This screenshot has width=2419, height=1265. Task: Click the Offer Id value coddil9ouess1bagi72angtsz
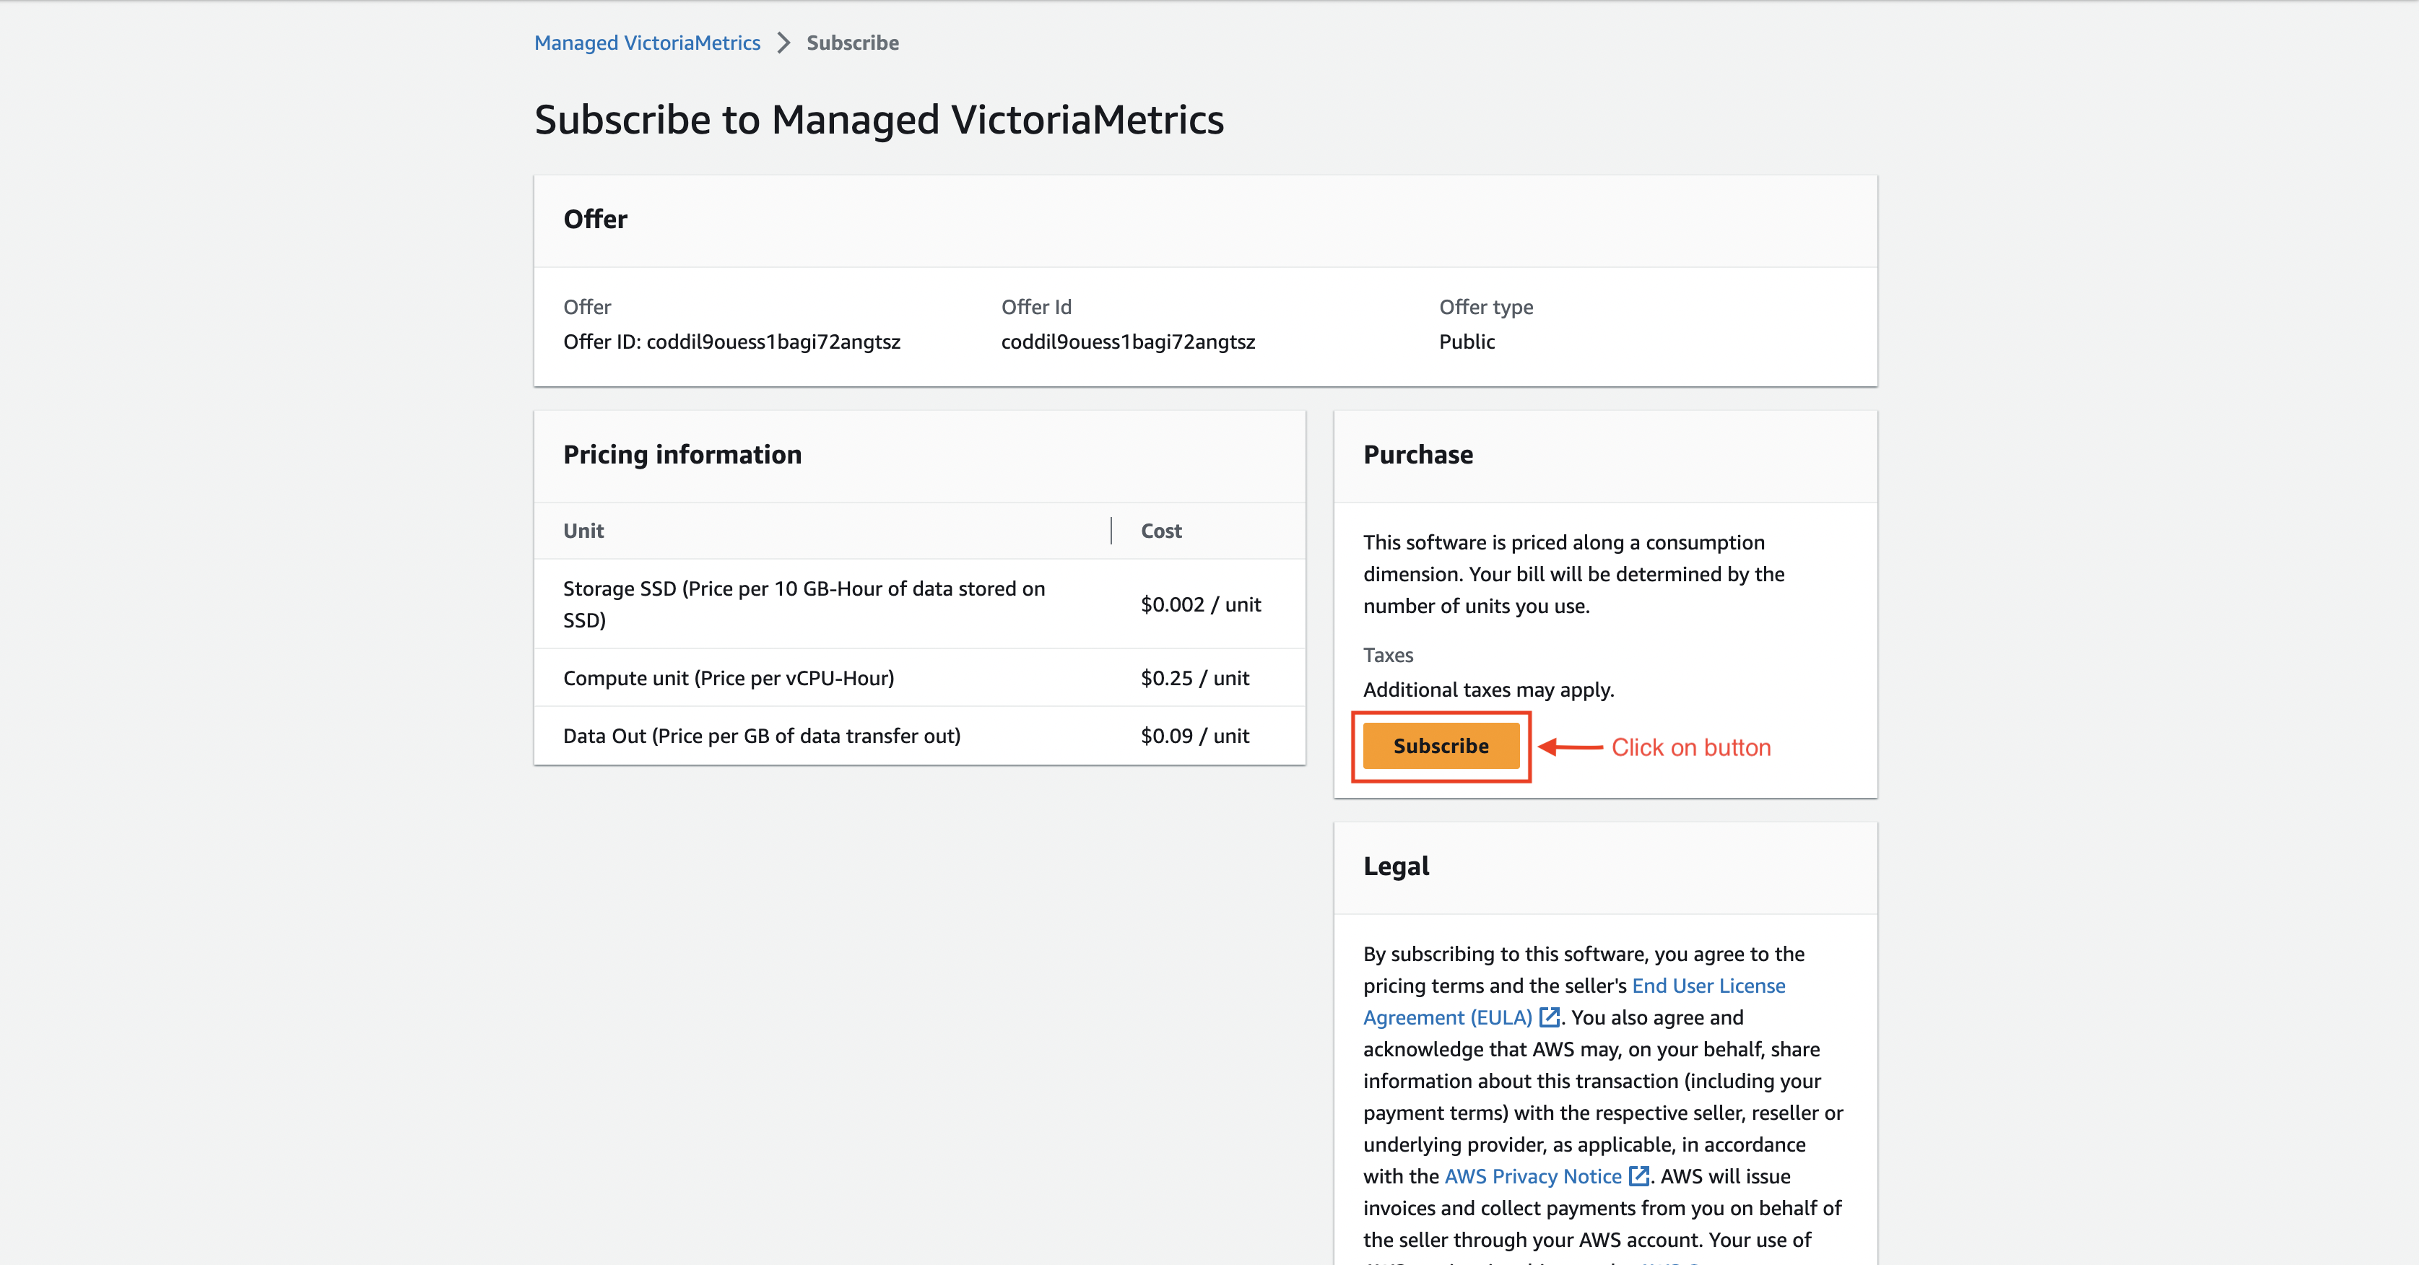pos(1128,342)
